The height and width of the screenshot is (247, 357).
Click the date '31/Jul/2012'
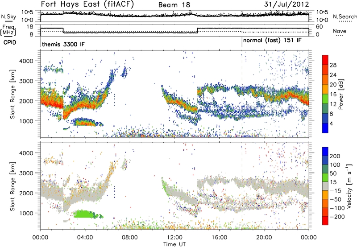point(286,4)
